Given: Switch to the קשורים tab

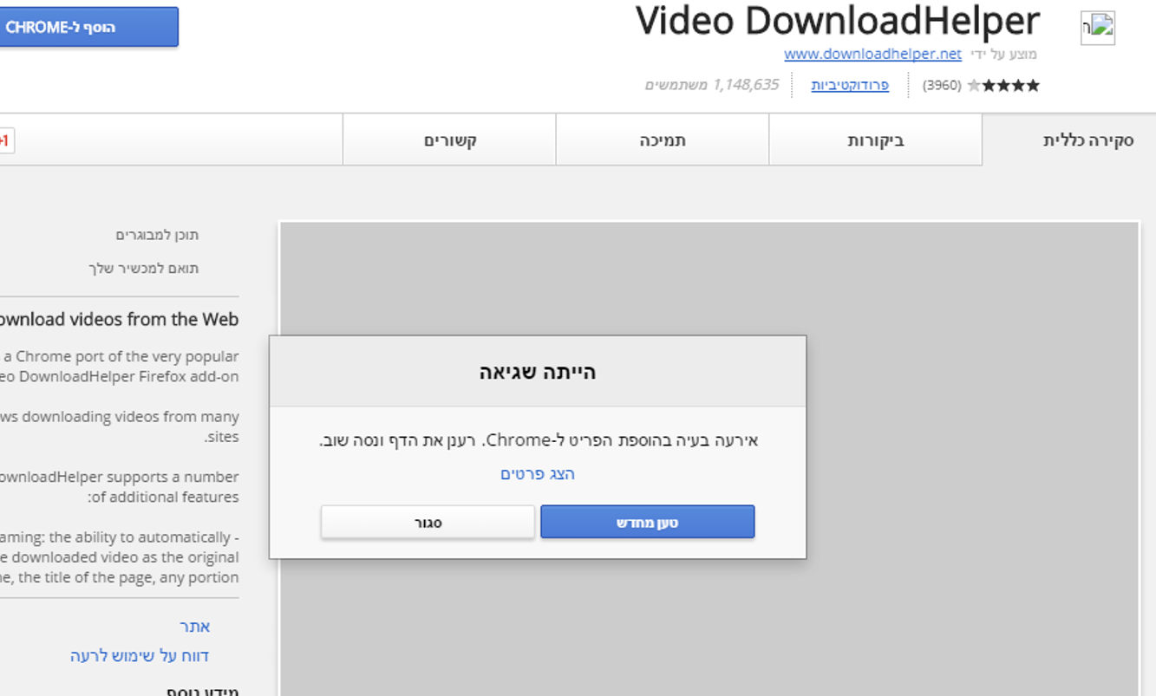Looking at the screenshot, I should tap(450, 140).
